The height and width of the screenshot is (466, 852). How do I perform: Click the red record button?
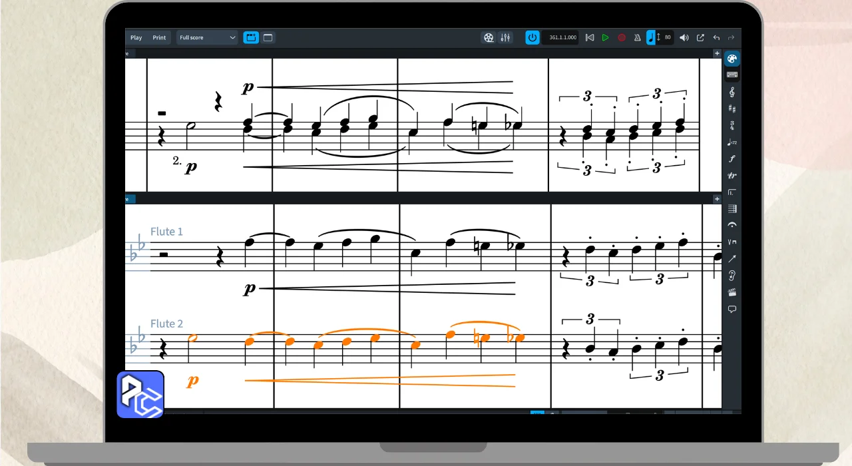pyautogui.click(x=622, y=38)
